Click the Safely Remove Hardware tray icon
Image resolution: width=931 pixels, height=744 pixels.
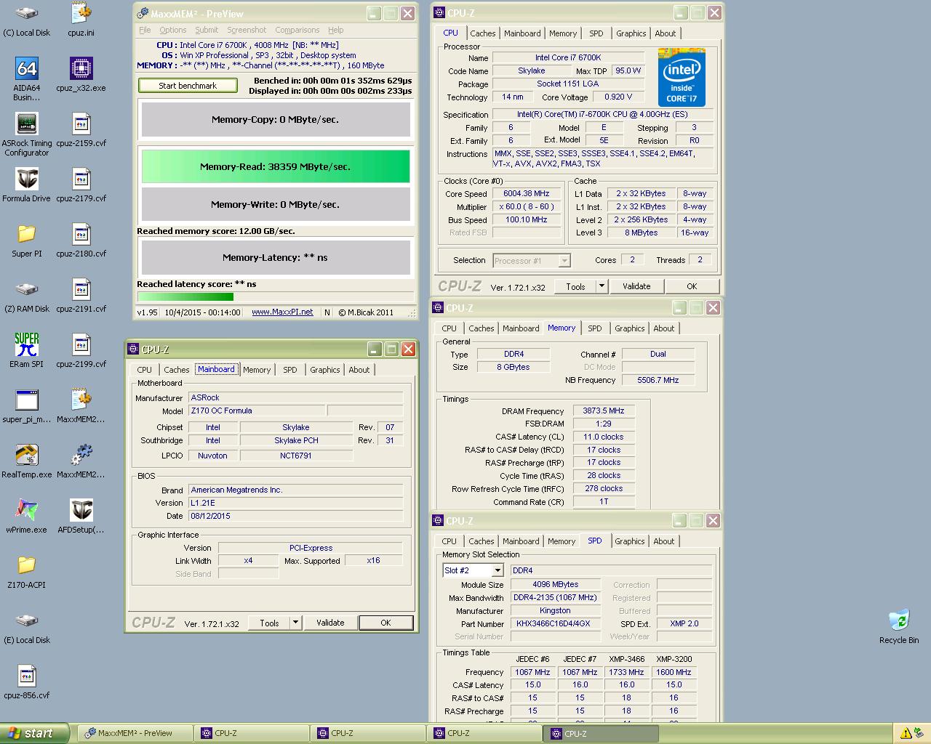click(x=919, y=734)
